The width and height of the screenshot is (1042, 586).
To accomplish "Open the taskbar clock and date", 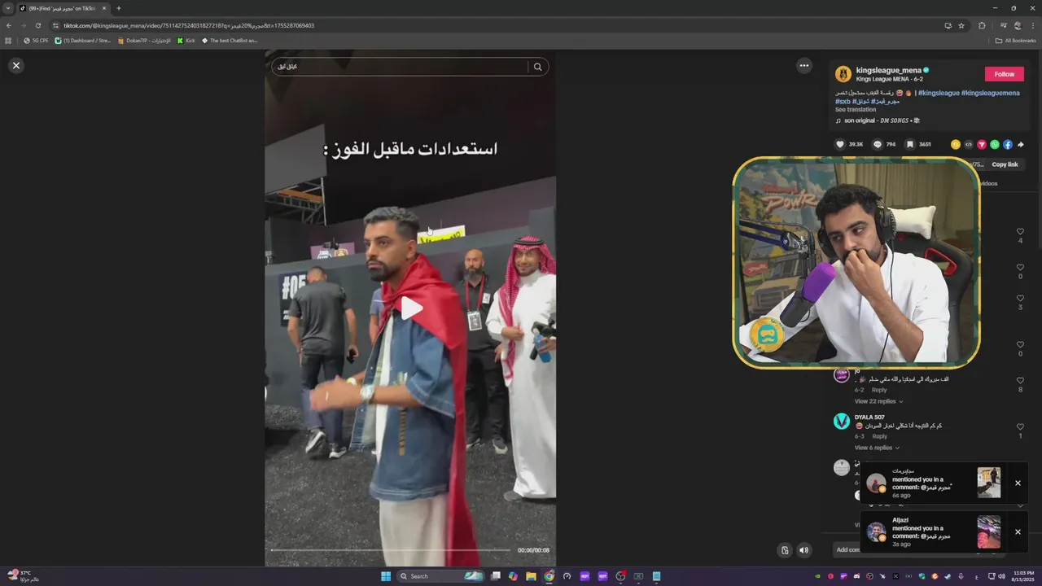I will point(1024,576).
